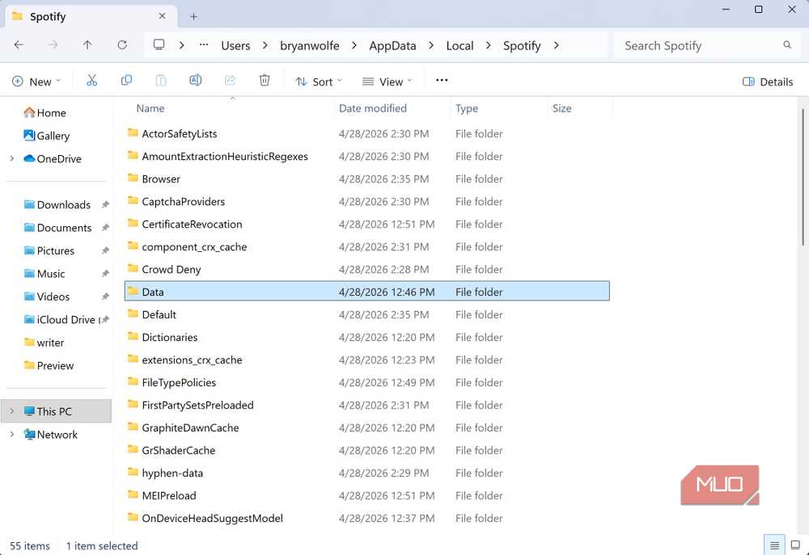Click the Paste clipboard icon
The width and height of the screenshot is (809, 555).
point(161,81)
